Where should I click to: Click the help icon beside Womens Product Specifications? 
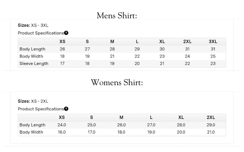(66, 109)
